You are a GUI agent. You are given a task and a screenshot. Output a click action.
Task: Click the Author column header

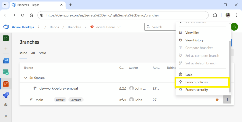pyautogui.click(x=134, y=68)
